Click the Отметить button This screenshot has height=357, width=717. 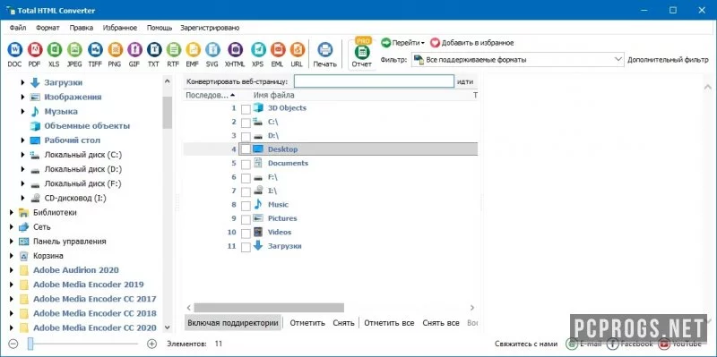click(x=307, y=323)
